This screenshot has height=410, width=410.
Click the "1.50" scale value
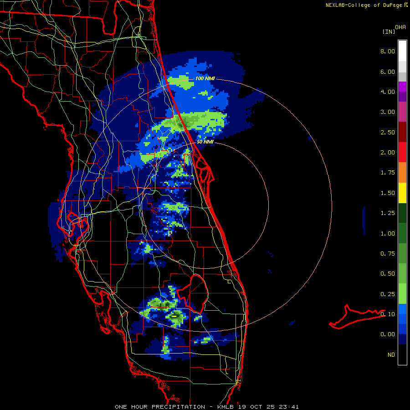[x=388, y=193]
